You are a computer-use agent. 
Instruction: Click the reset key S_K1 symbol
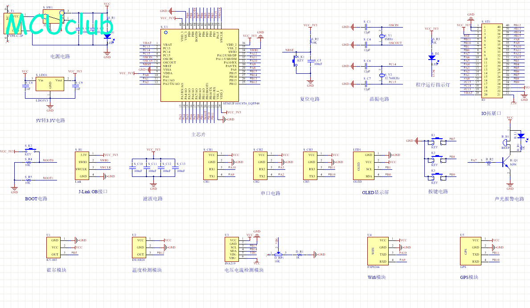click(x=295, y=61)
